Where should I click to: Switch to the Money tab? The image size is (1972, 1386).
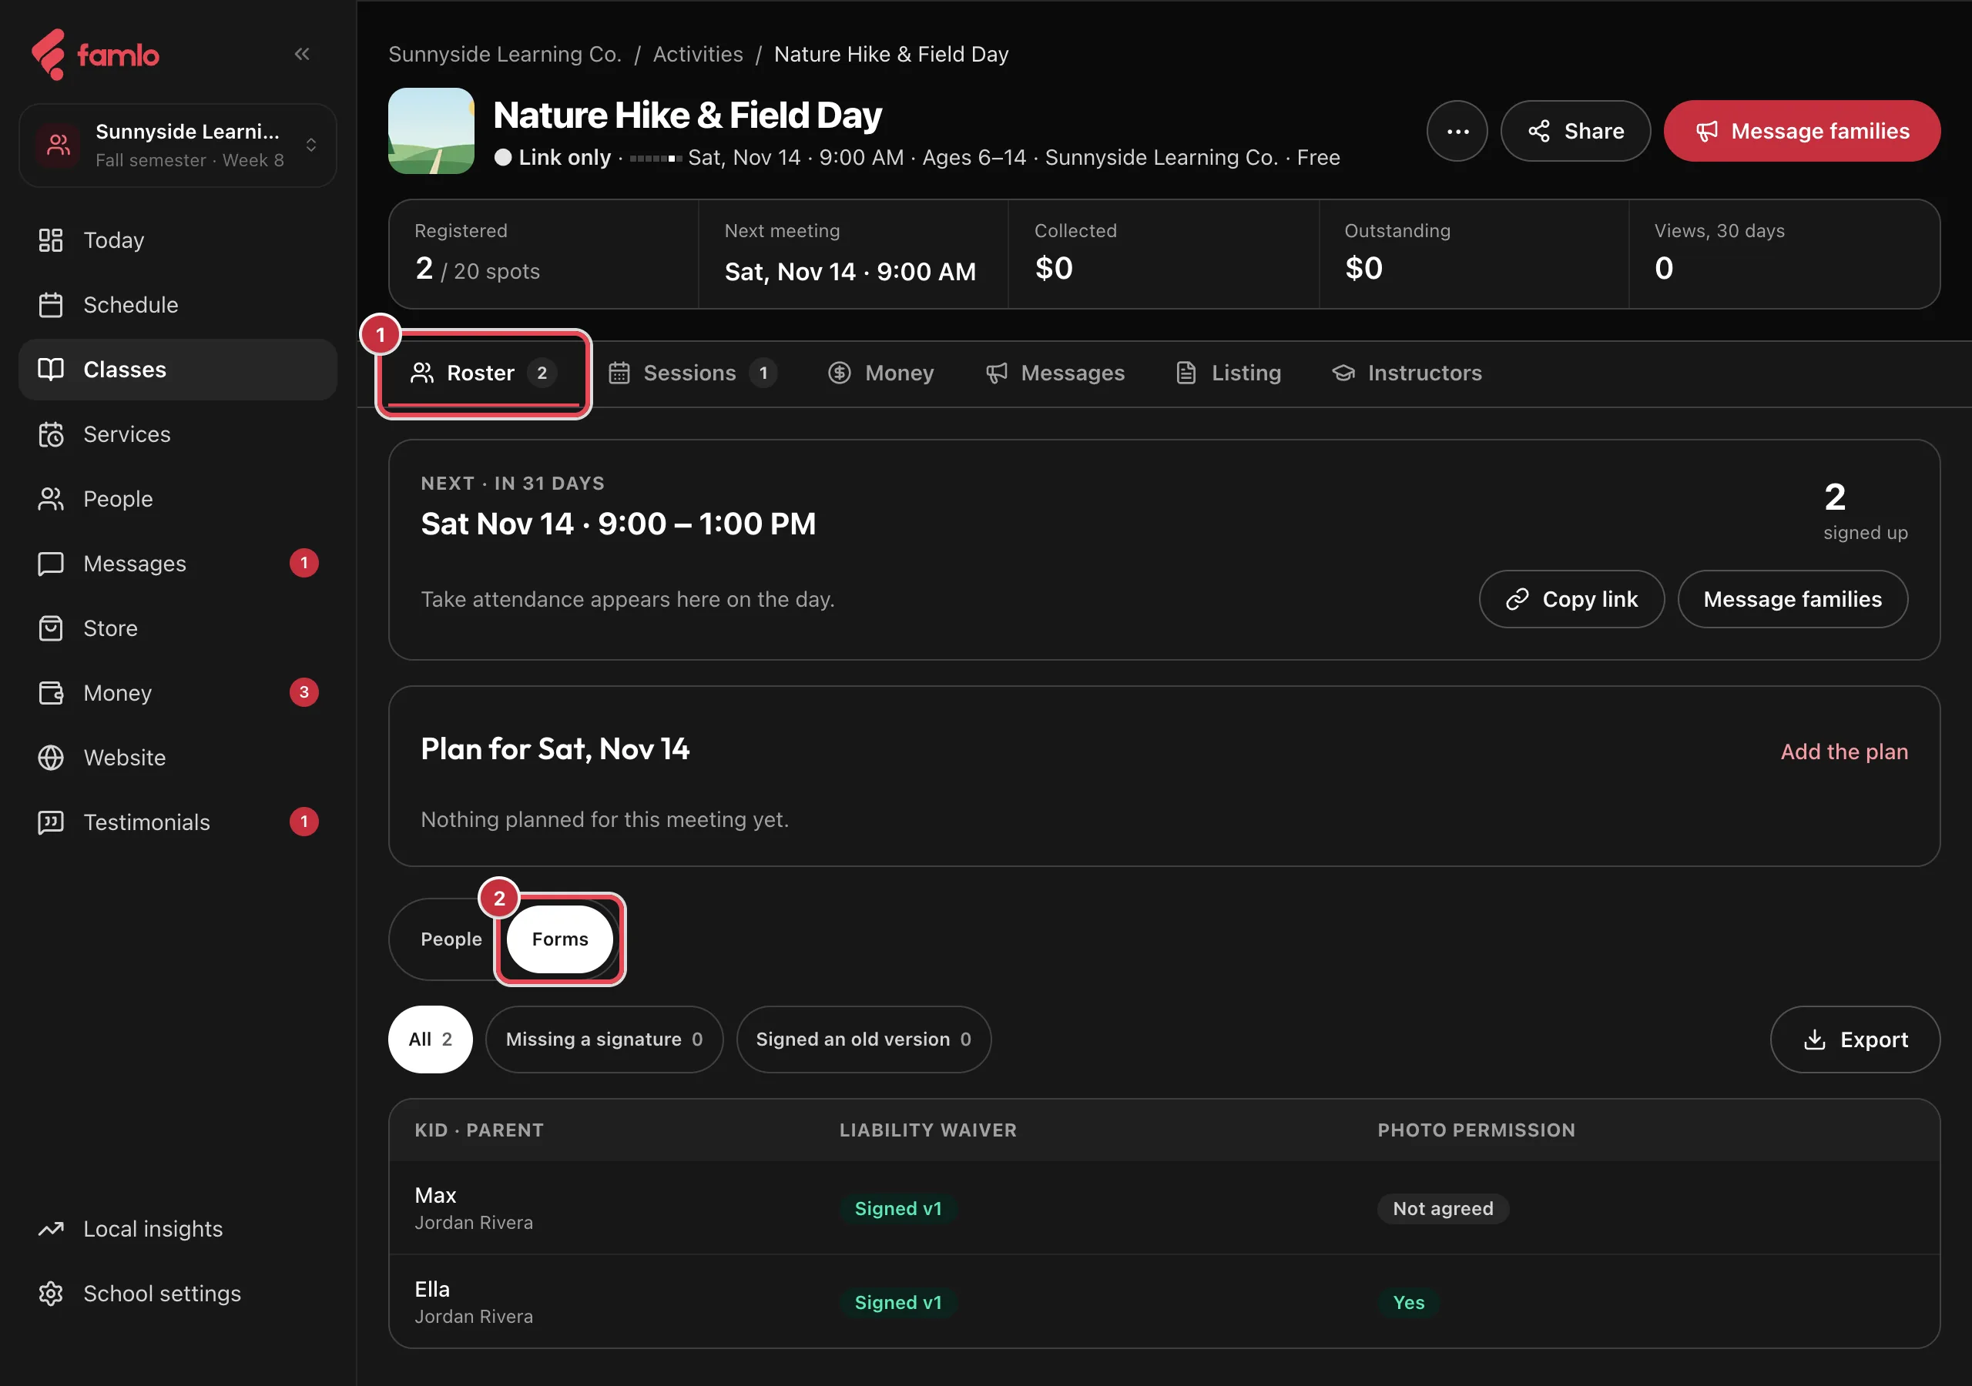[x=880, y=373]
